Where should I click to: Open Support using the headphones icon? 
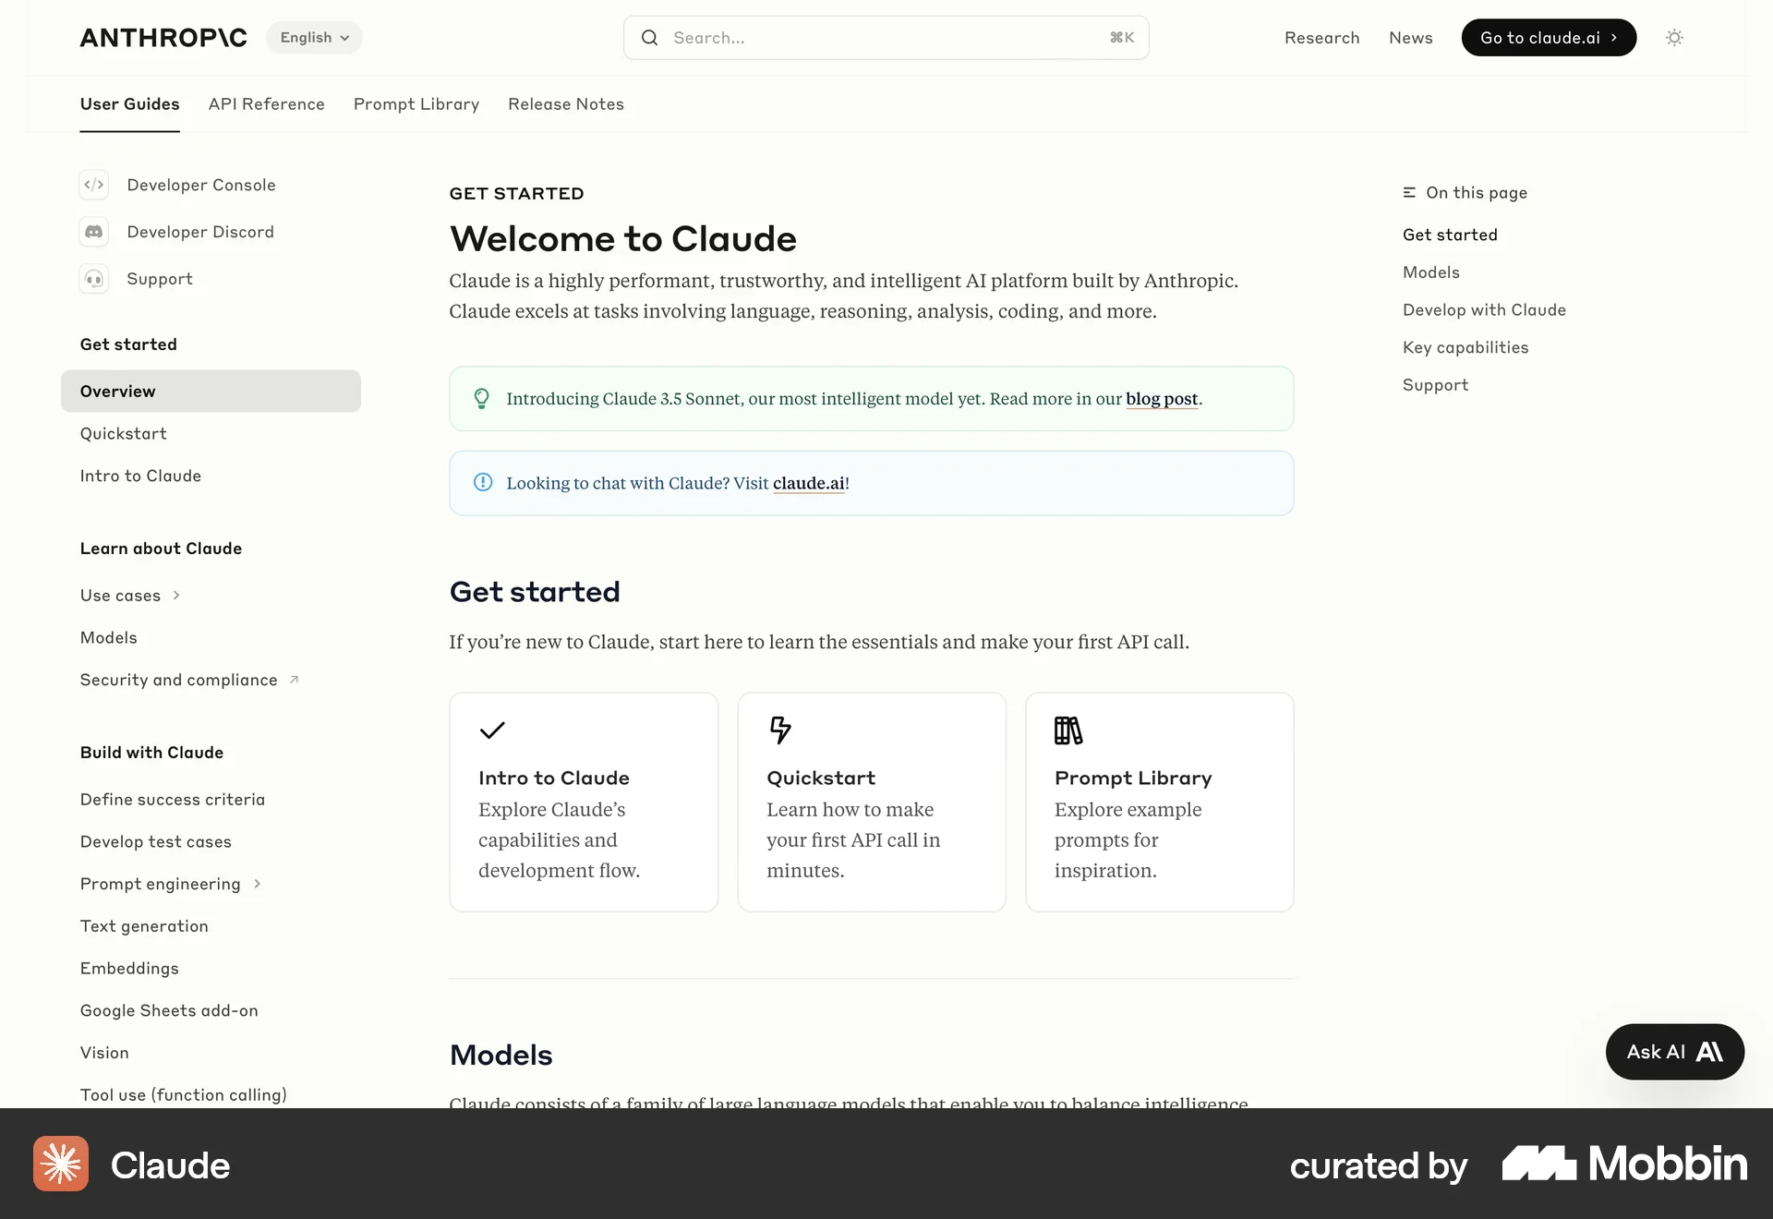[94, 278]
